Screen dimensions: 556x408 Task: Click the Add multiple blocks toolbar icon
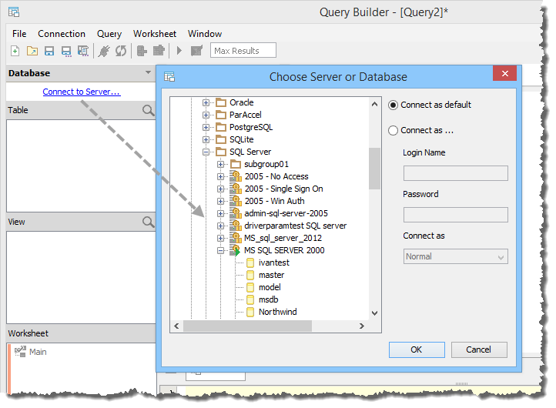159,50
